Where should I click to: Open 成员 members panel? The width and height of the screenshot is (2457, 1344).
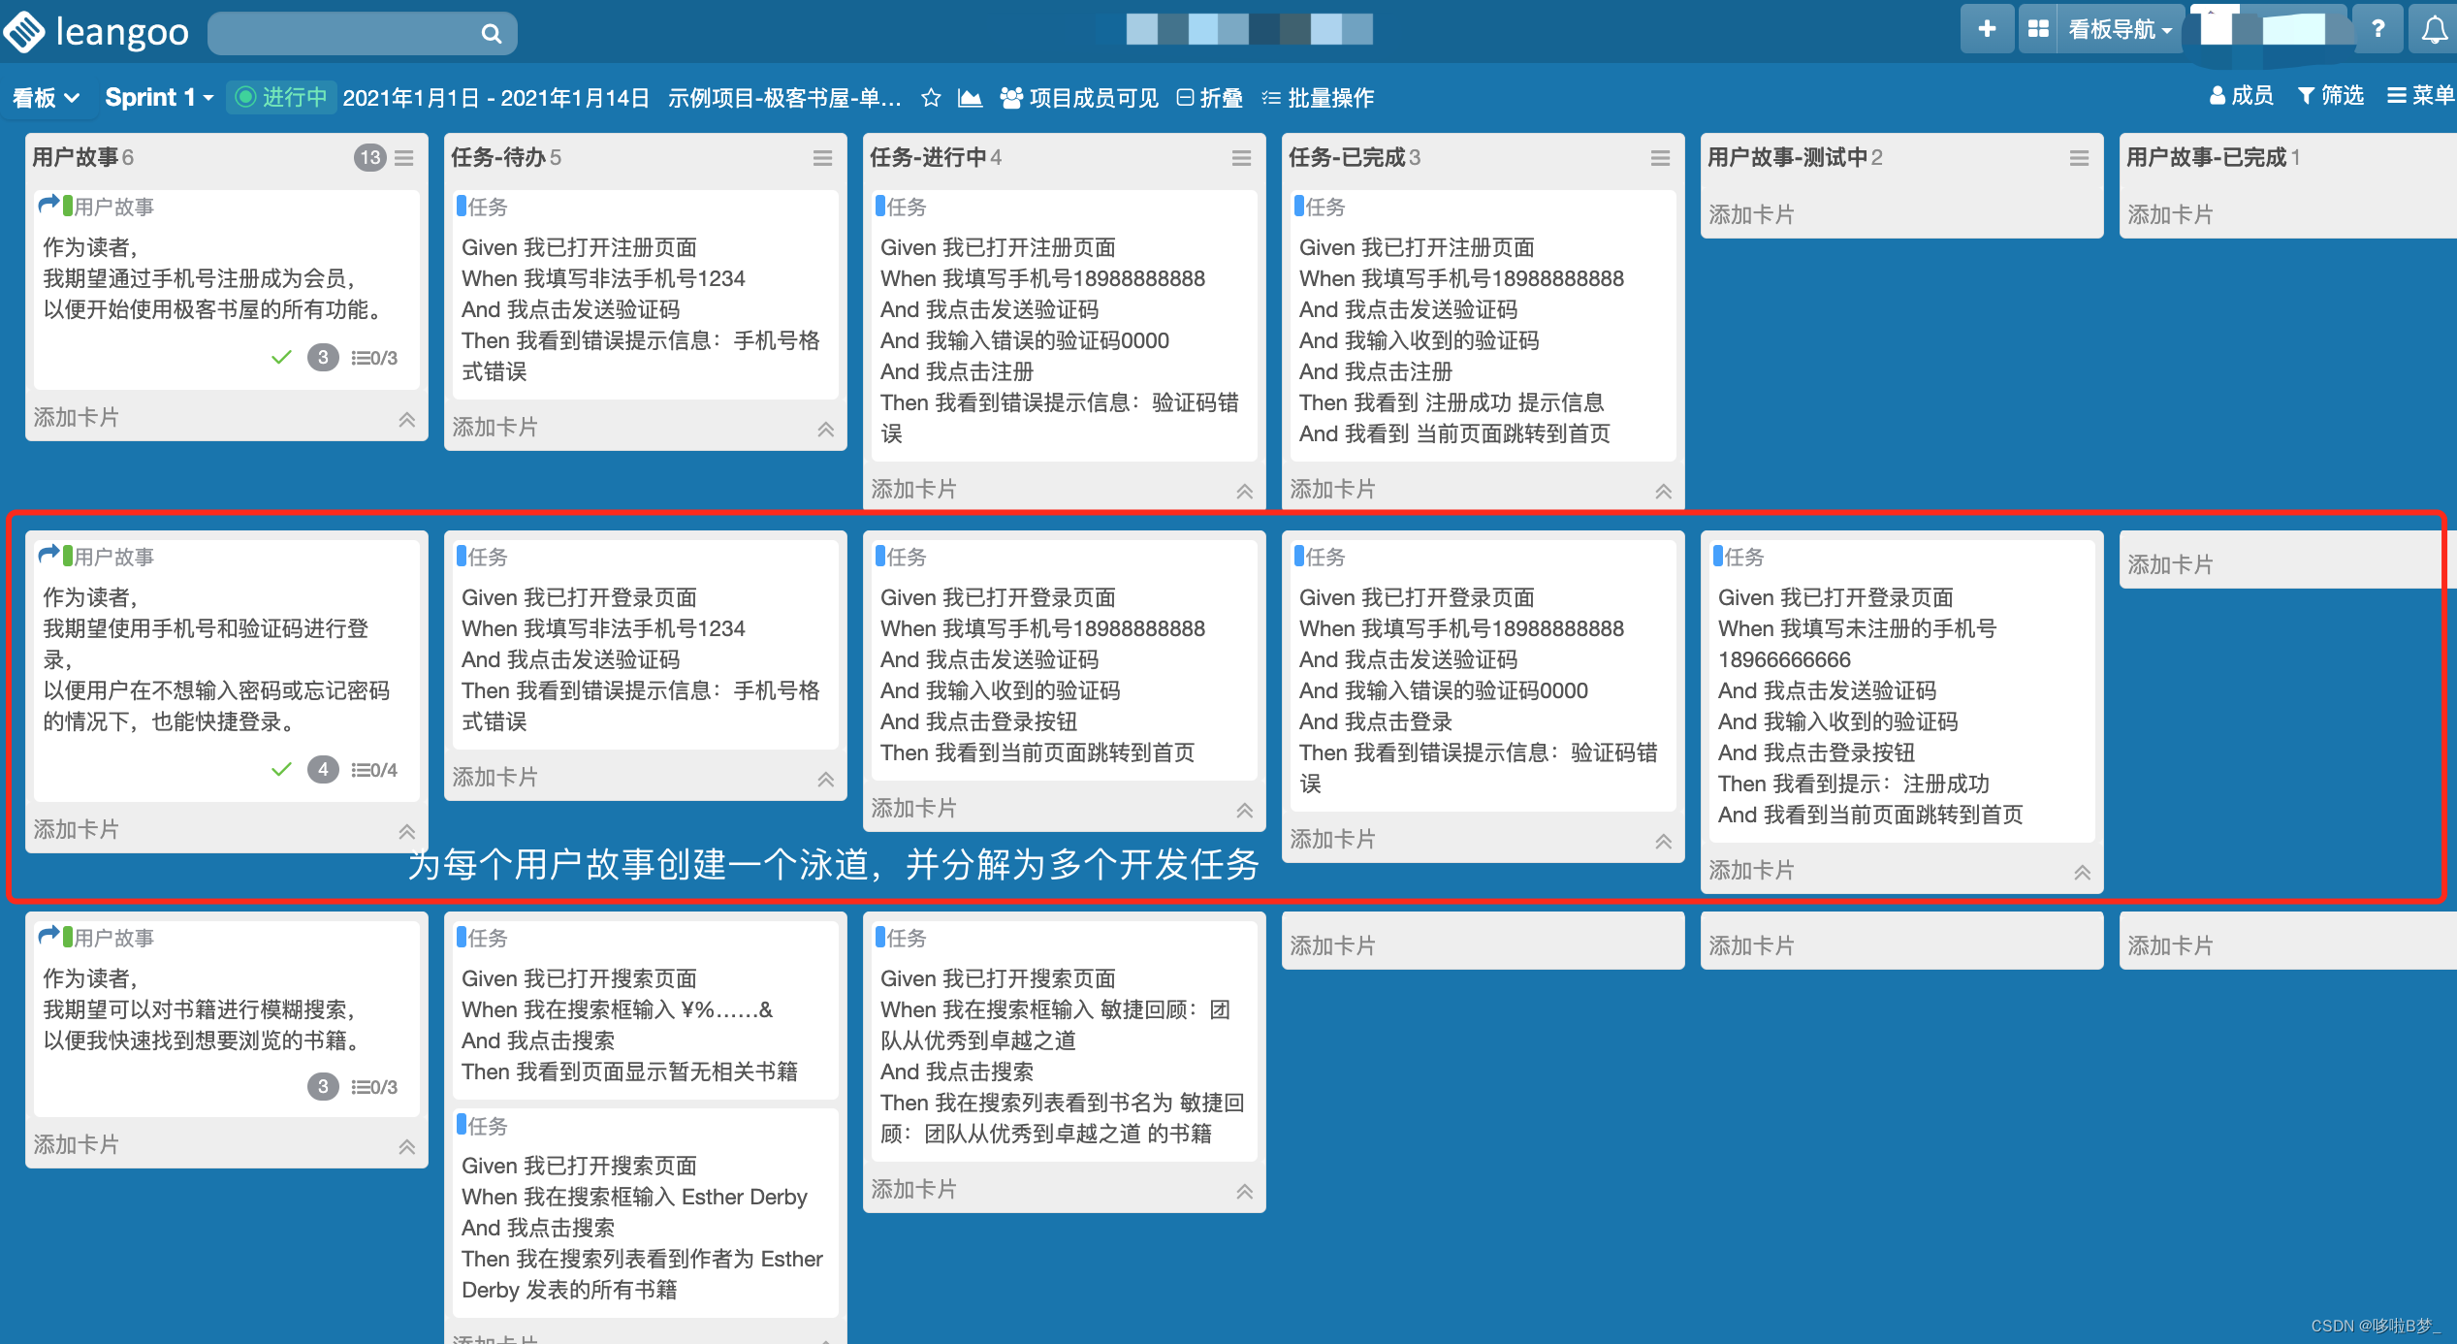pyautogui.click(x=2241, y=95)
